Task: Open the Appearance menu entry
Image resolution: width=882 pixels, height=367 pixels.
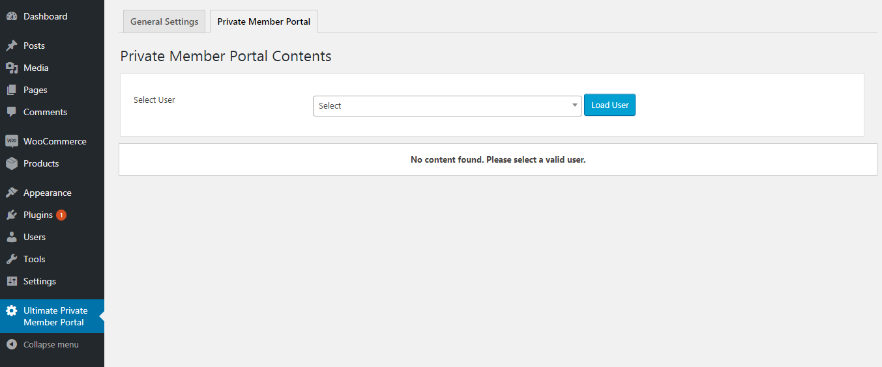Action: [52, 193]
